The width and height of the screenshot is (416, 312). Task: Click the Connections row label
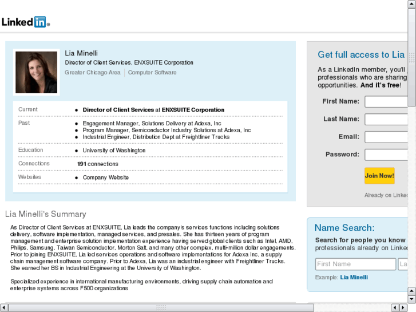[x=34, y=163]
